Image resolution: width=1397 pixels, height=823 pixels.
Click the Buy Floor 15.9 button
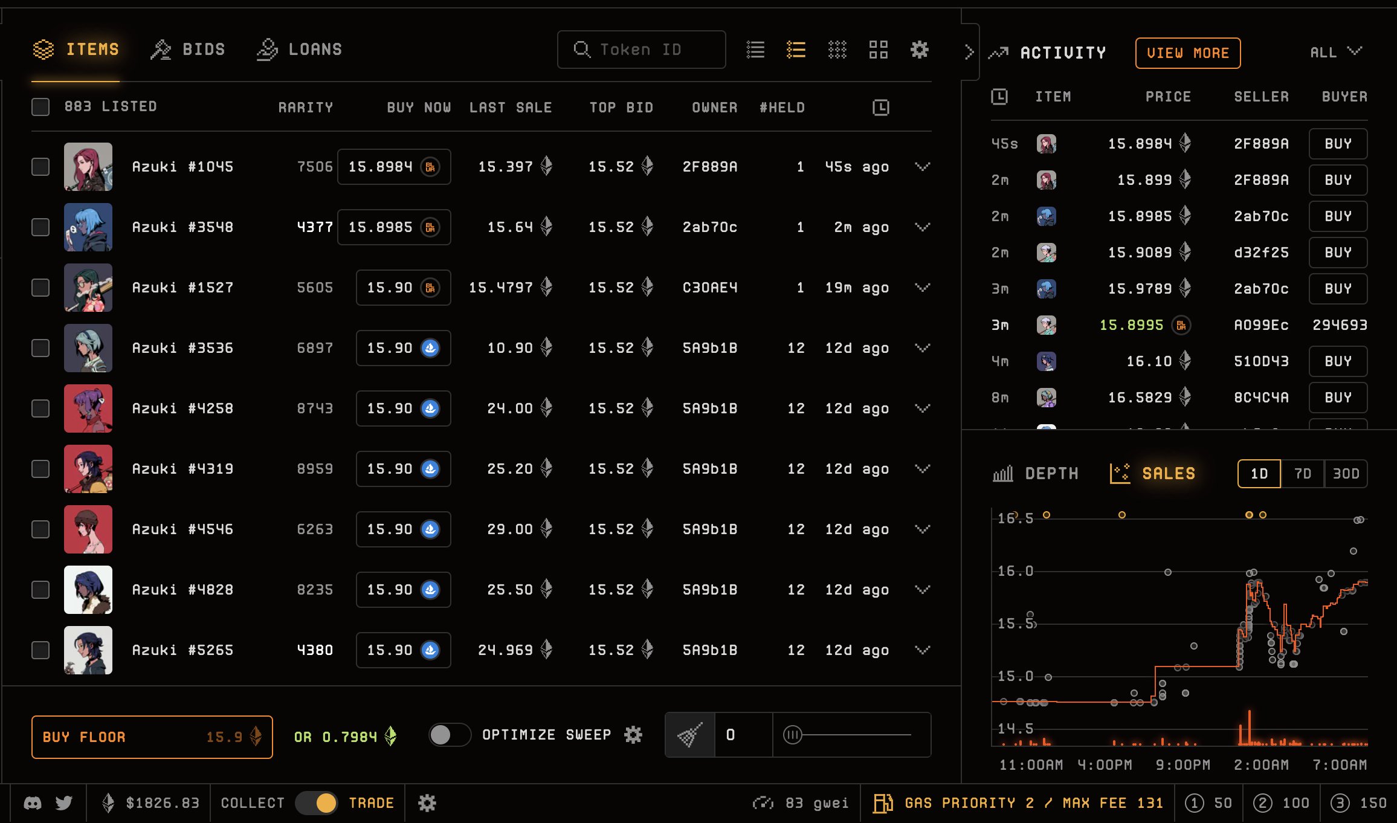coord(152,737)
